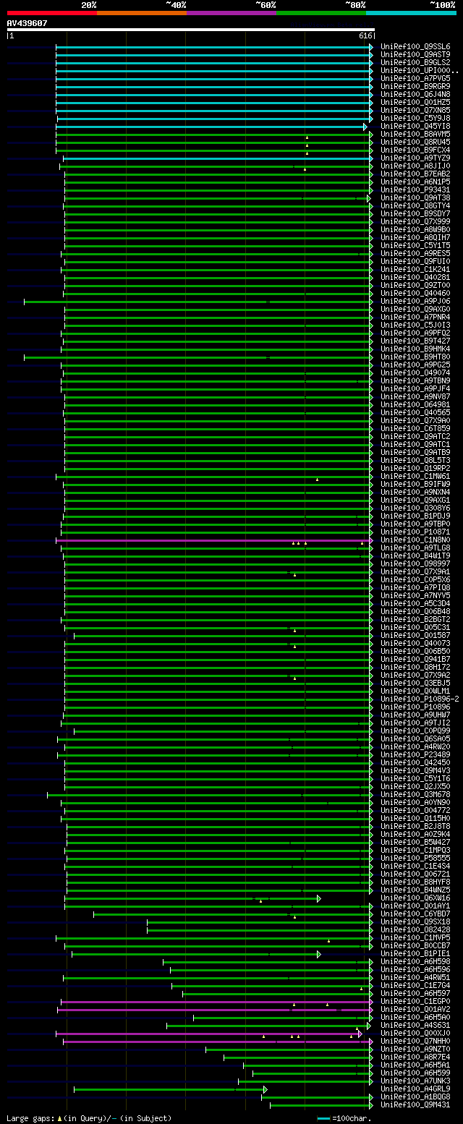
Task: Click the purple alignment bar for C1EGP0
Action: (x=216, y=1002)
